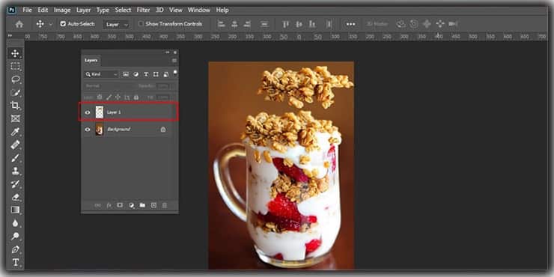The image size is (554, 277).
Task: Toggle pixel layer filter in Layers panel
Action: pos(126,74)
